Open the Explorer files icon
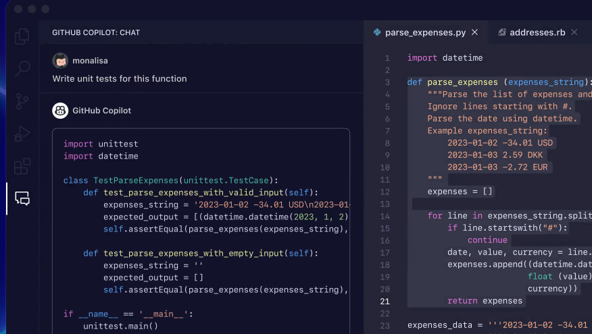The width and height of the screenshot is (592, 334). click(22, 36)
